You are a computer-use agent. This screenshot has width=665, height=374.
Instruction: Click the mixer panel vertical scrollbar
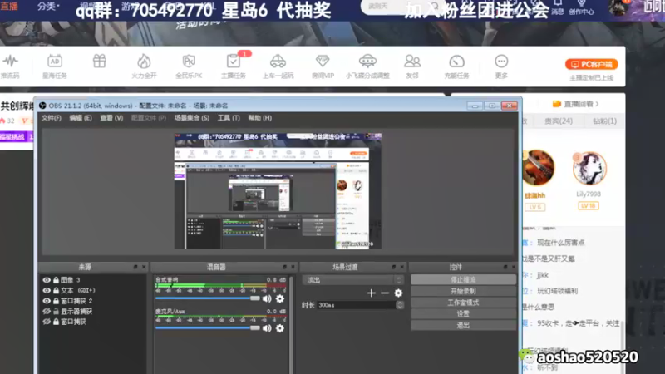[x=291, y=324]
